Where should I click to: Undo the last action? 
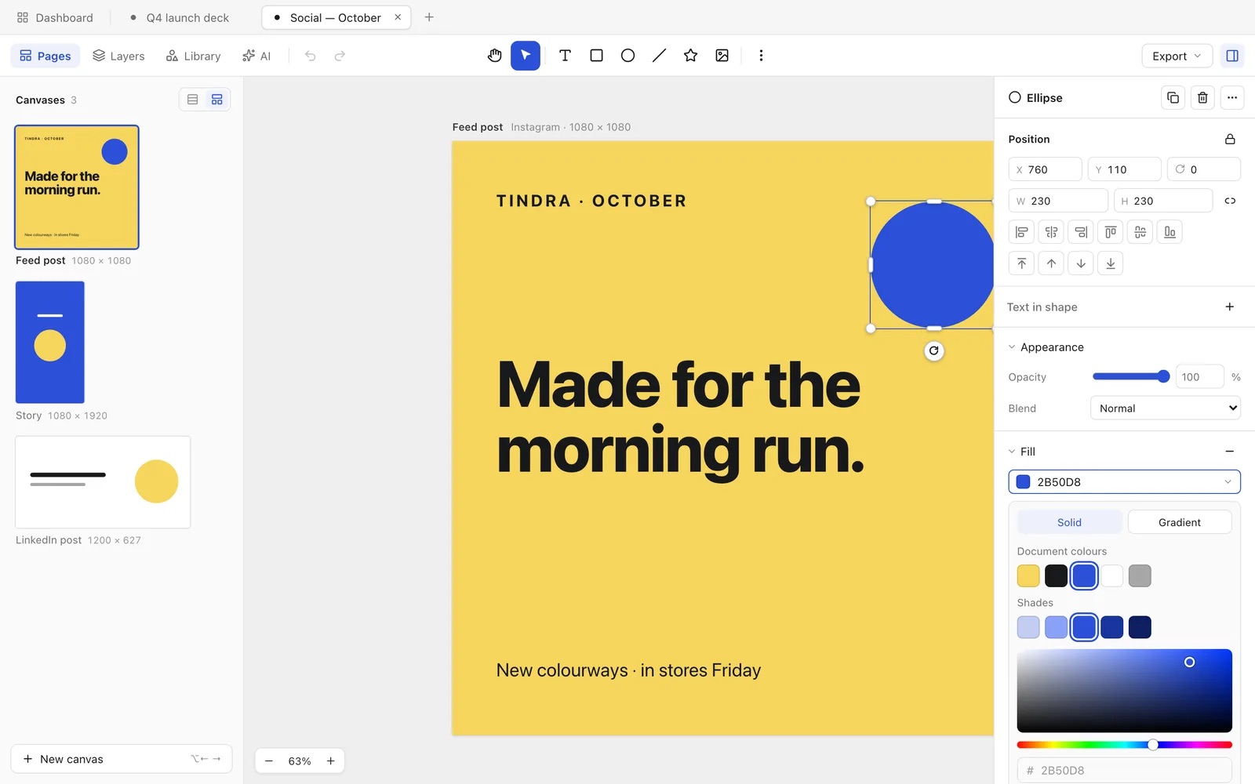(311, 56)
